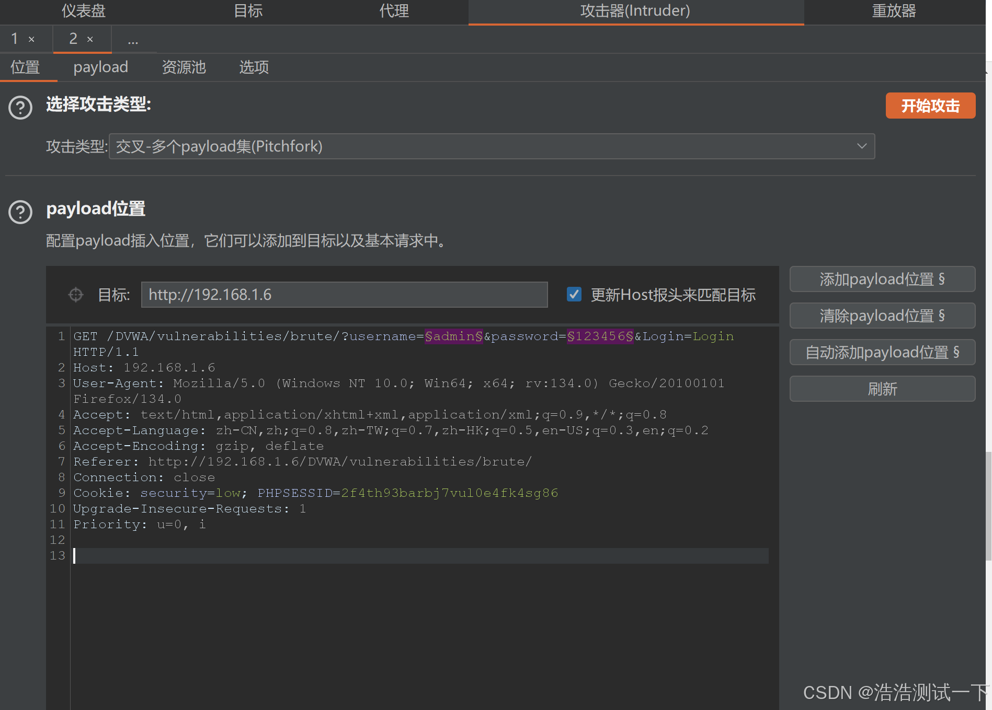The width and height of the screenshot is (992, 710).
Task: Click the target crosshair icon next to 目标
Action: (x=76, y=295)
